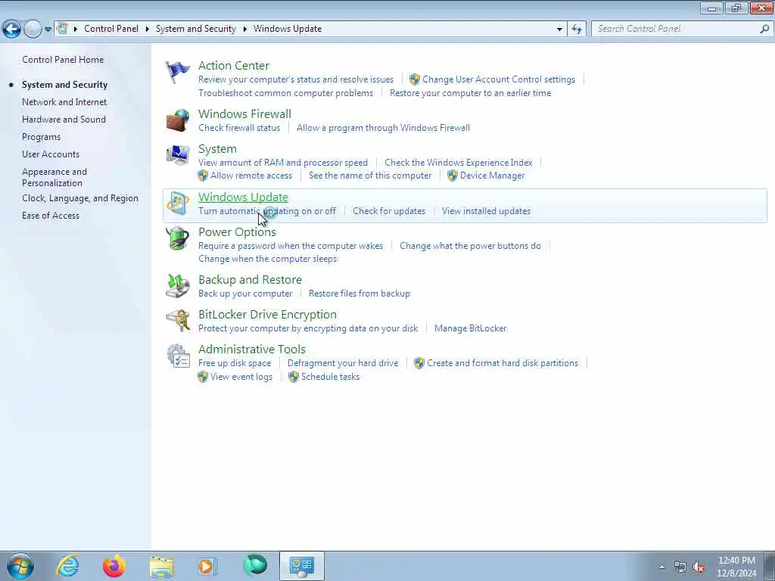Click the BitLocker Drive Encryption key icon

(x=177, y=321)
